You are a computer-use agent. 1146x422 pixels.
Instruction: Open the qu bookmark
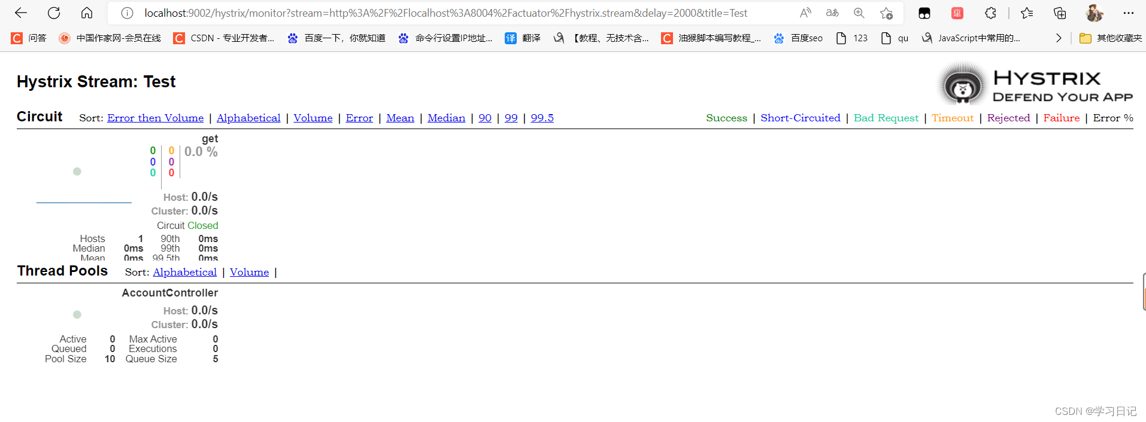895,38
